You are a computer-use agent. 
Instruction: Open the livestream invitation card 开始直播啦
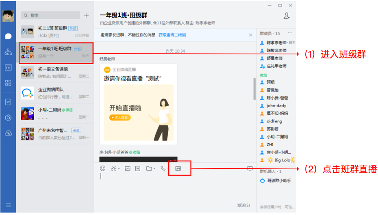[138, 104]
